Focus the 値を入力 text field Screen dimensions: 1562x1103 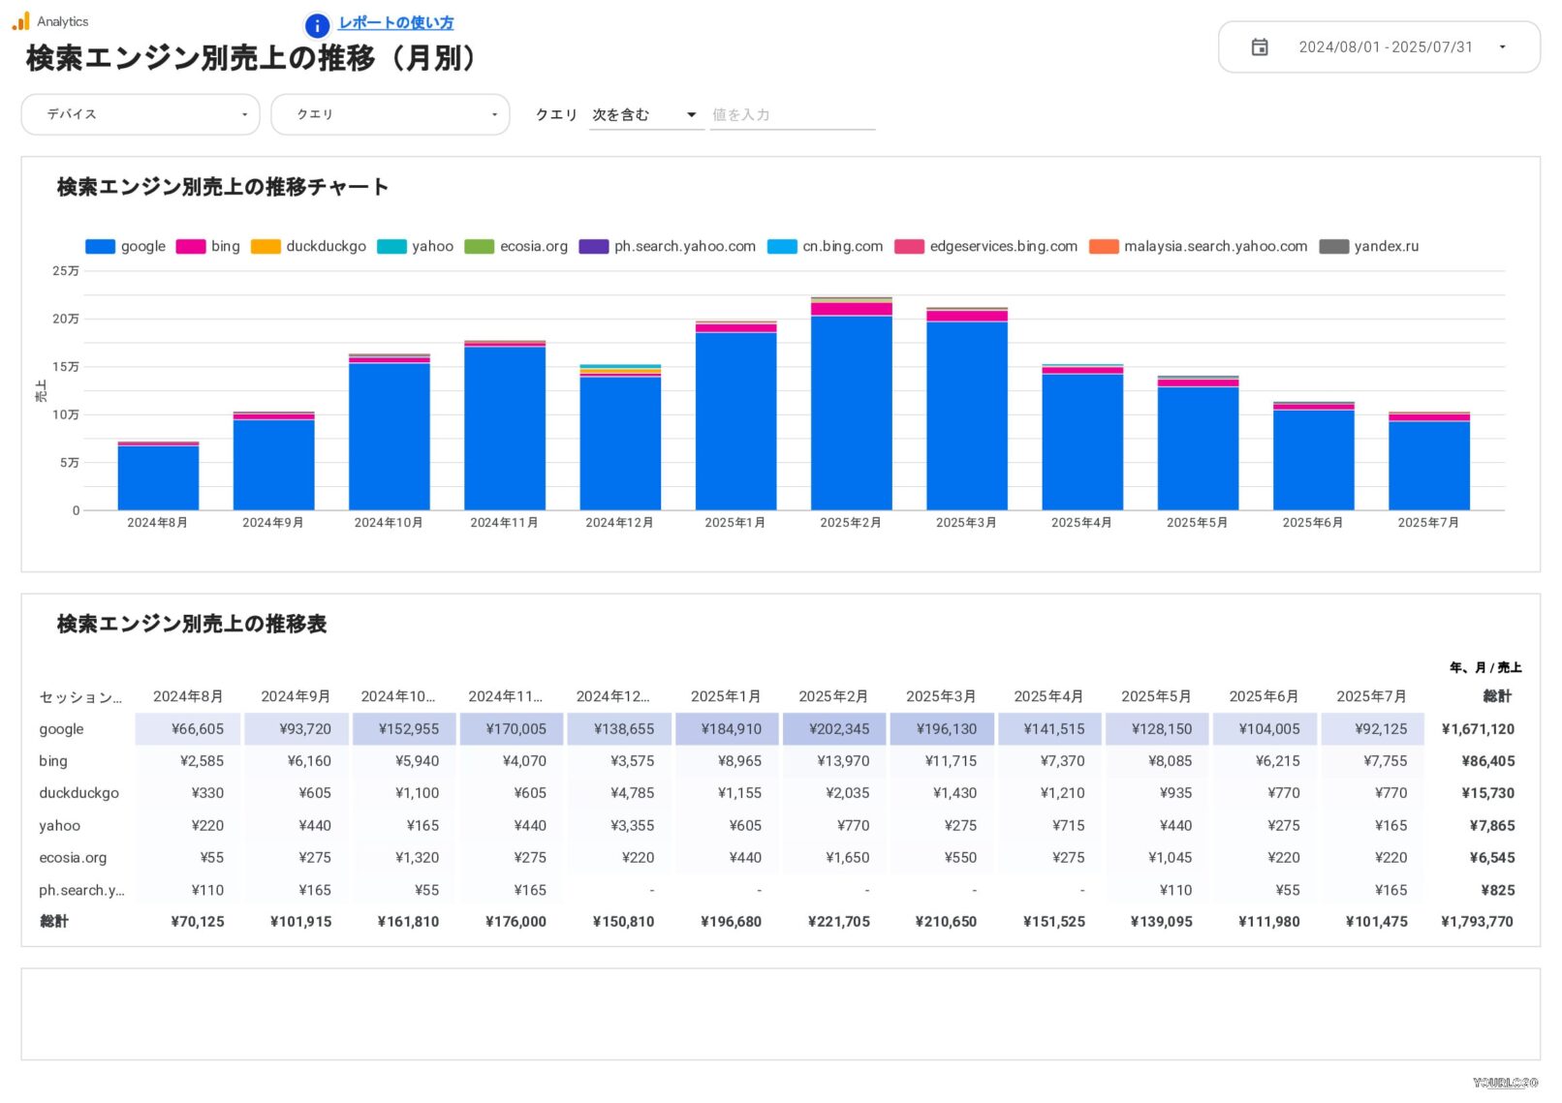pos(791,115)
